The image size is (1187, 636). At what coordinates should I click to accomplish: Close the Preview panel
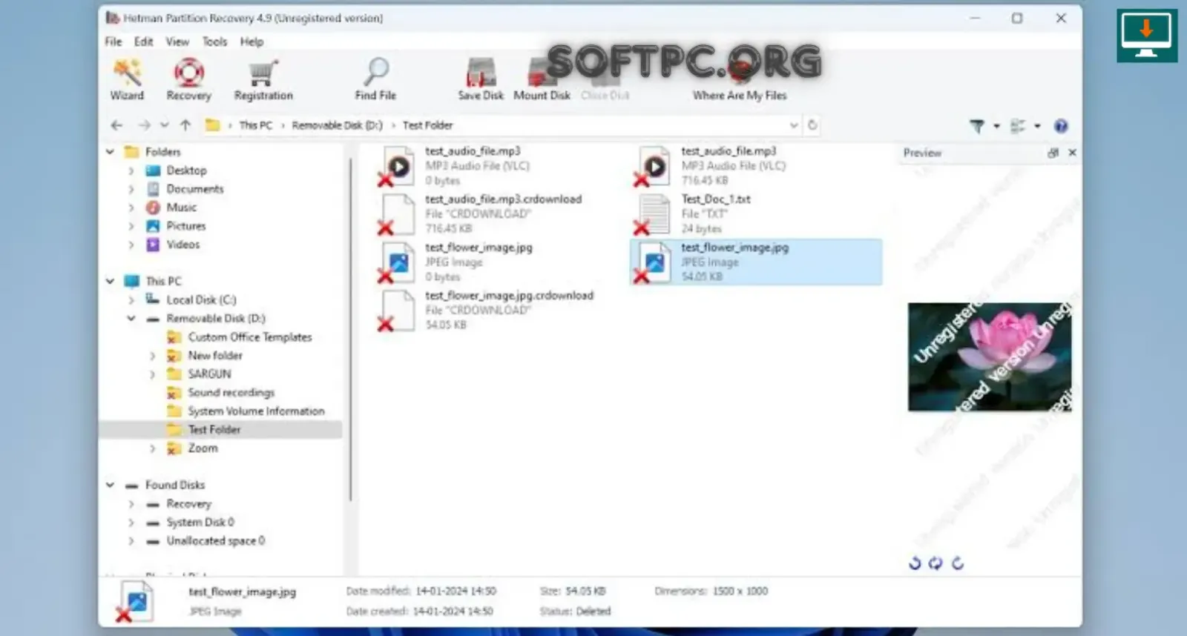pyautogui.click(x=1072, y=153)
